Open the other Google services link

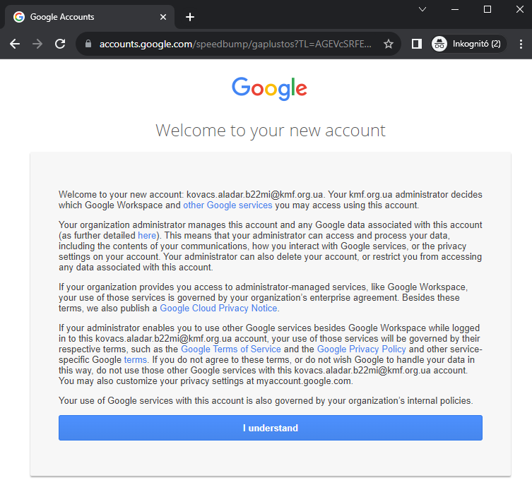point(227,205)
